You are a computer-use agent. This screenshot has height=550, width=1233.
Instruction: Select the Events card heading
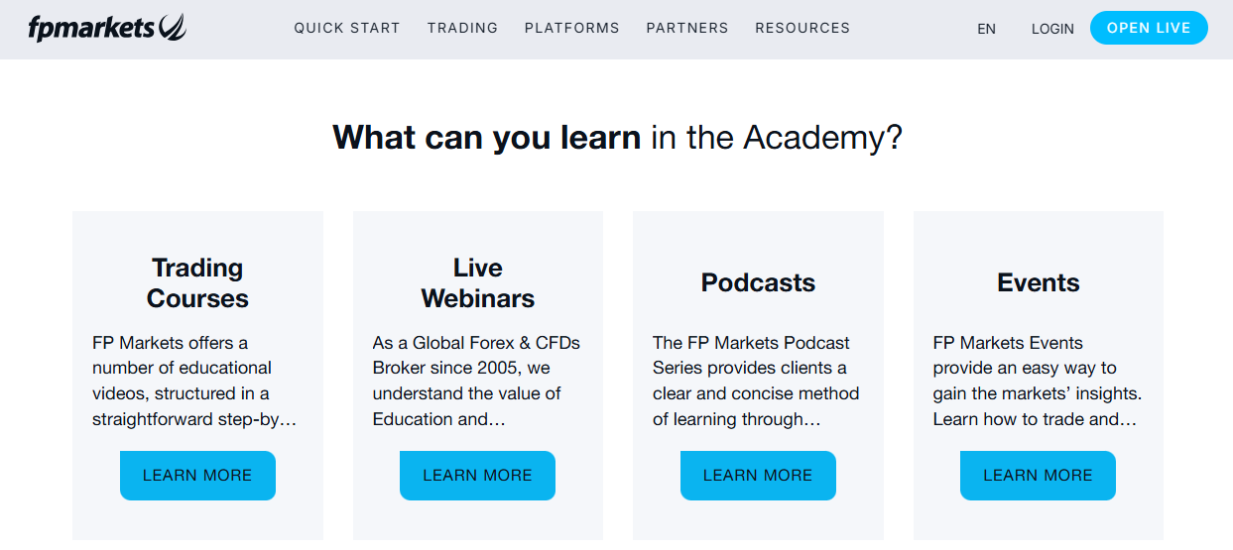coord(1038,282)
